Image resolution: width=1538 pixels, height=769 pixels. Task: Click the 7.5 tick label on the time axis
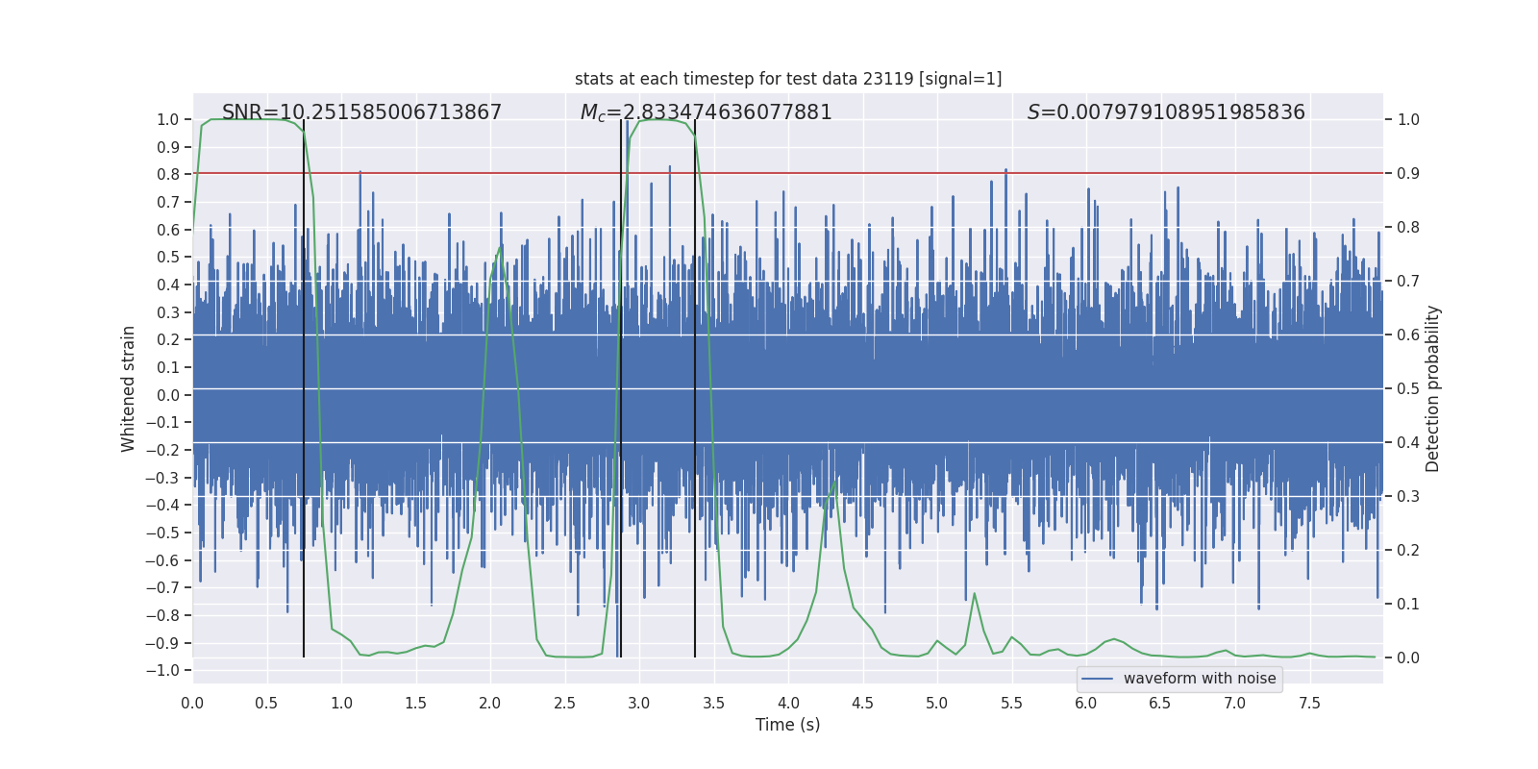coord(1309,704)
